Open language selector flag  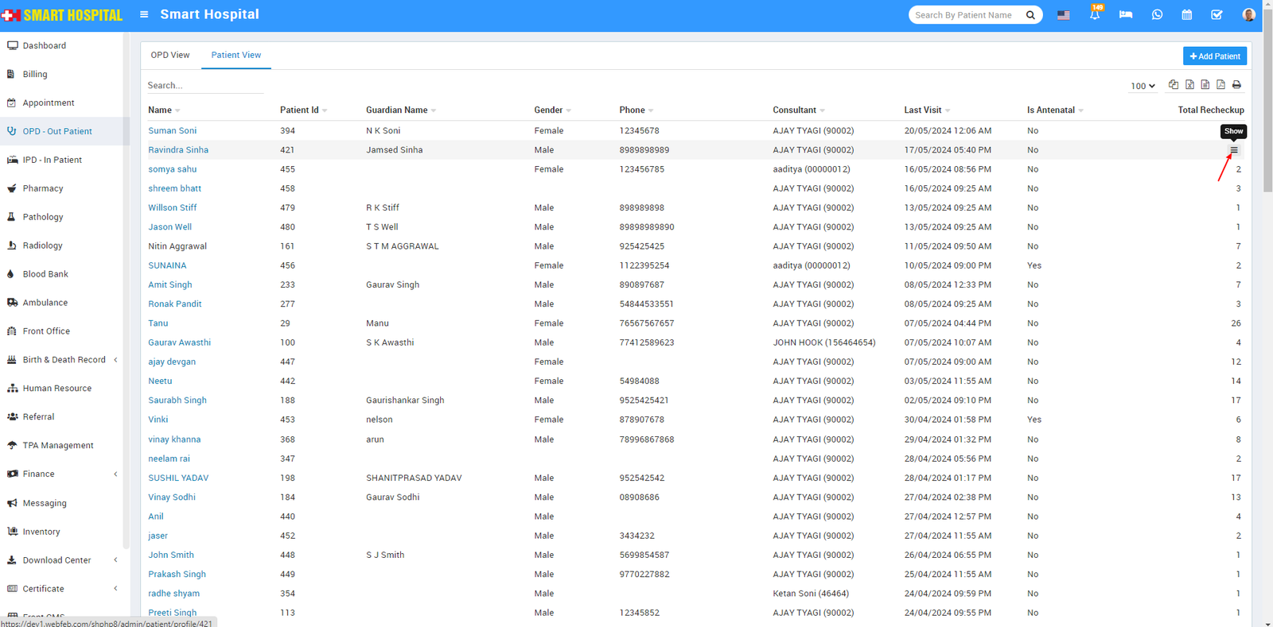pyautogui.click(x=1063, y=15)
